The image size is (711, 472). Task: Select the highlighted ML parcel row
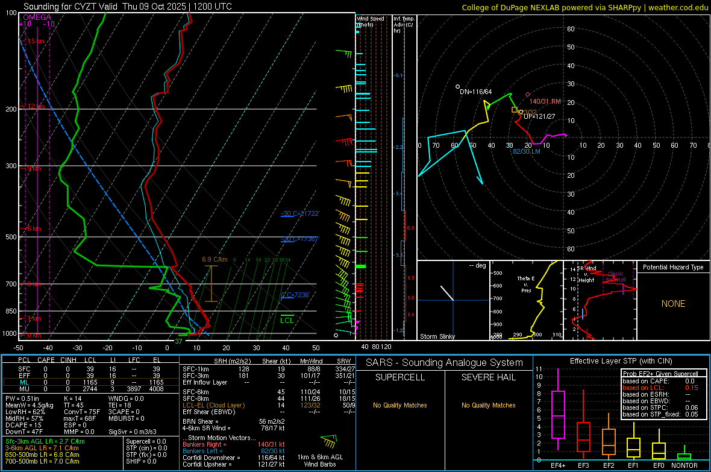tap(91, 382)
